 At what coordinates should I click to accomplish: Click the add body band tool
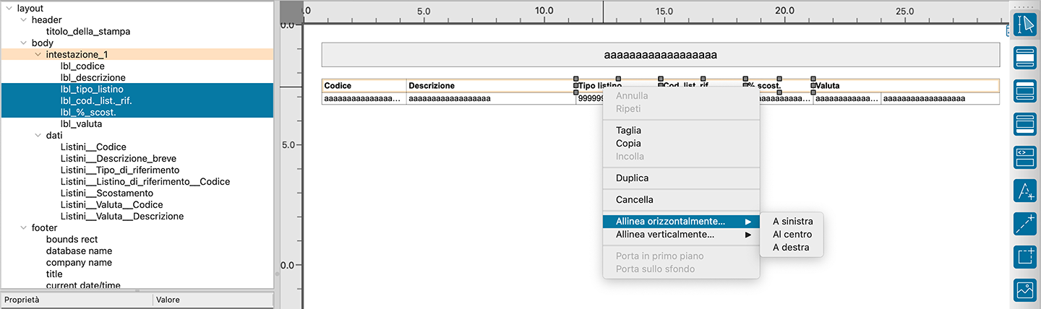tap(1026, 91)
